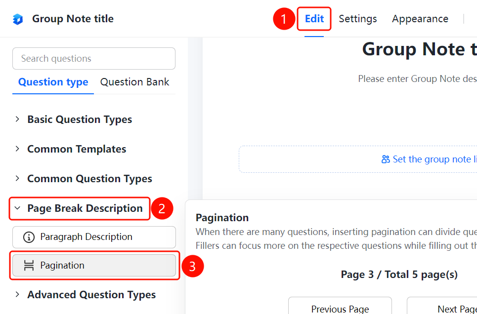The width and height of the screenshot is (477, 314).
Task: Expand the Advanced Question Types chevron
Action: (x=17, y=294)
